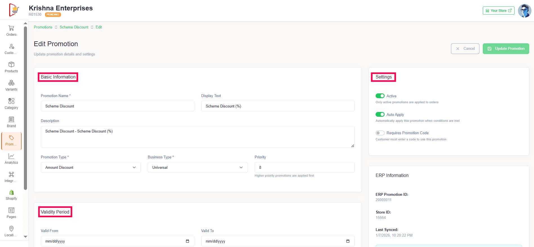The width and height of the screenshot is (534, 247).
Task: Turn off the Auto Apply toggle
Action: click(x=380, y=114)
